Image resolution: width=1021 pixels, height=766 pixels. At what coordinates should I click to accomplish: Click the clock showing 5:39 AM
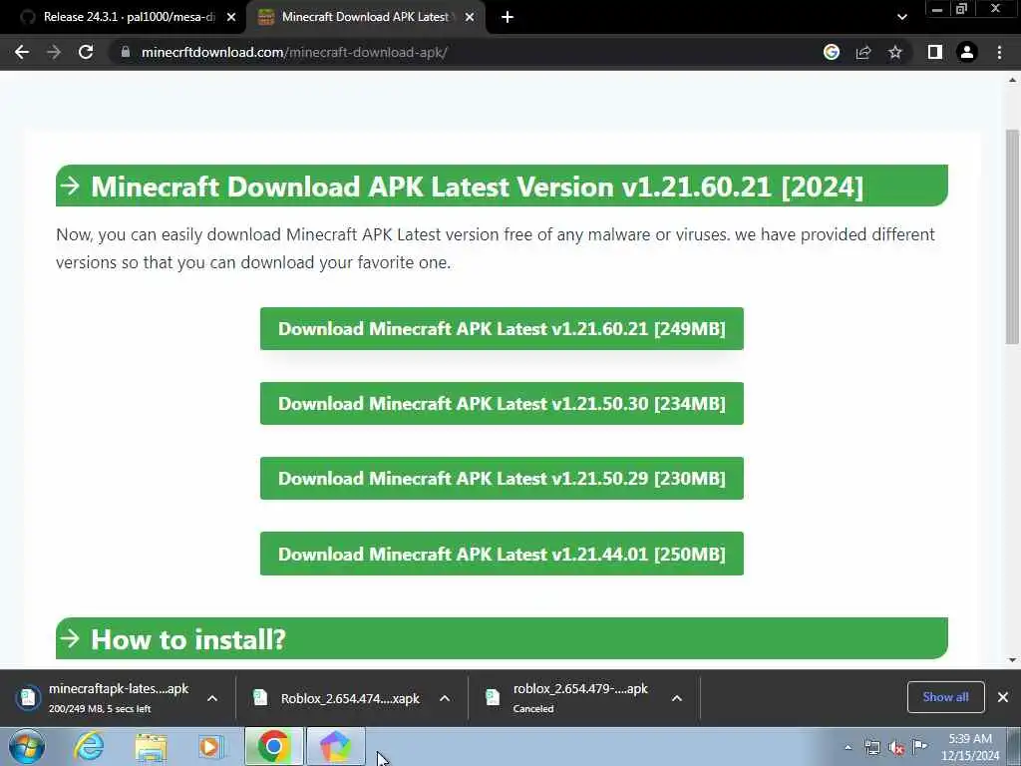970,747
